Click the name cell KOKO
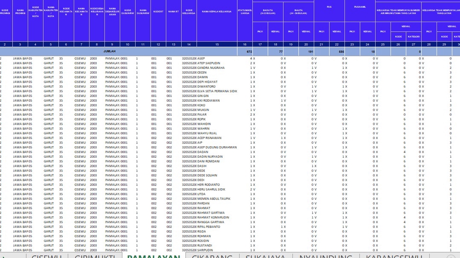Image resolution: width=460 pixels, height=258 pixels. click(x=201, y=105)
